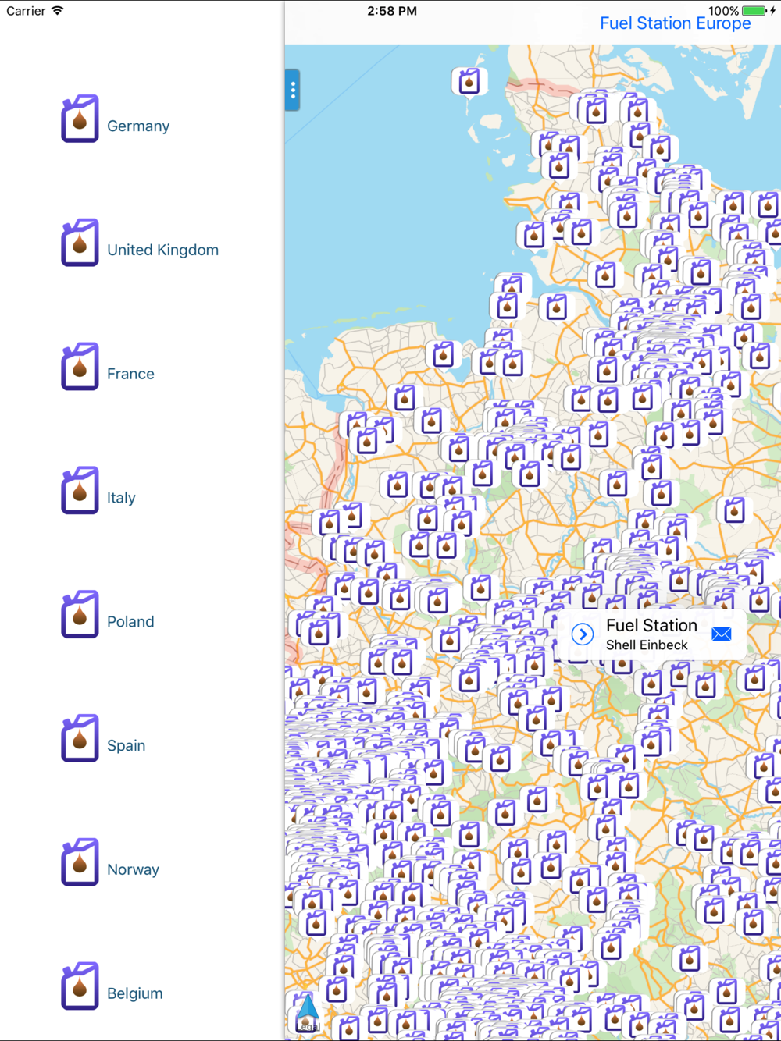Select United Kingdom in the country list
The width and height of the screenshot is (781, 1041).
click(x=162, y=250)
